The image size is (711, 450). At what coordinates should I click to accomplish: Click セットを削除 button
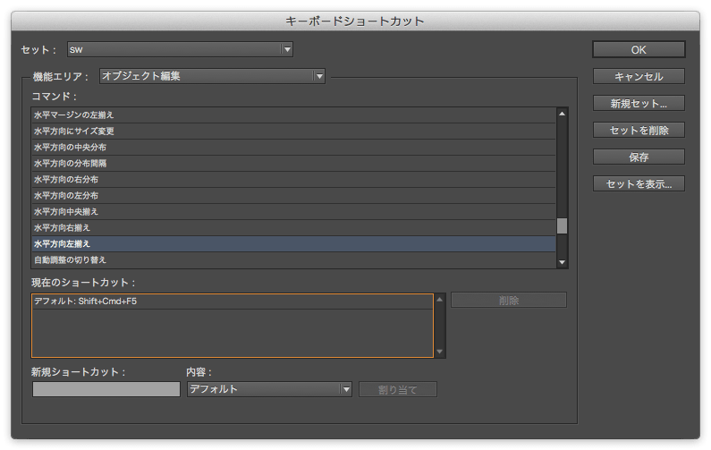pos(639,131)
